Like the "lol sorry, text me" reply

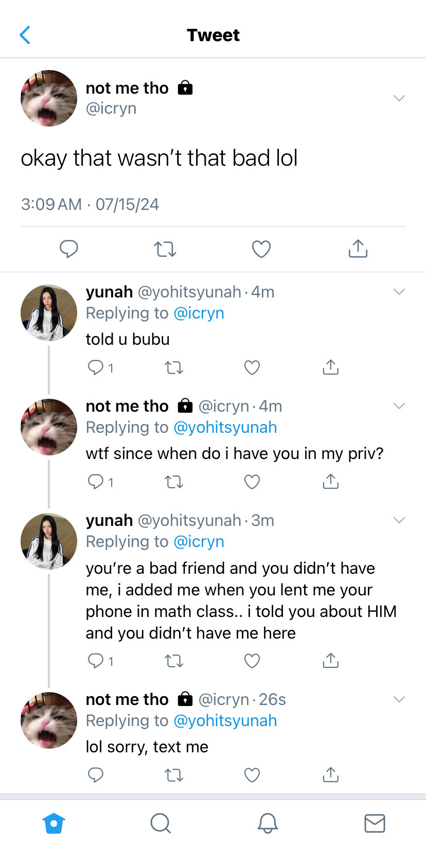pyautogui.click(x=252, y=775)
